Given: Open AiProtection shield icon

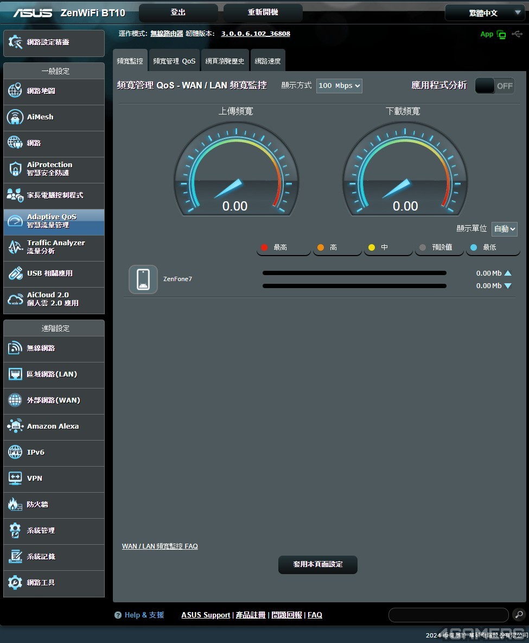Looking at the screenshot, I should pyautogui.click(x=15, y=169).
